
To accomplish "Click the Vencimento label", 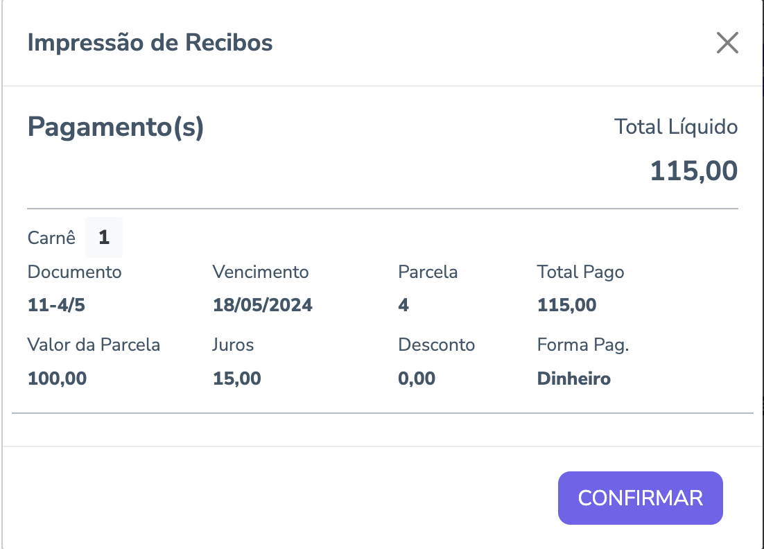I will tap(260, 272).
